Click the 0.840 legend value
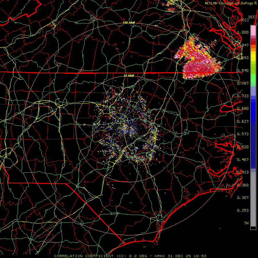Image resolution: width=258 pixels, height=258 pixels. pos(243,71)
